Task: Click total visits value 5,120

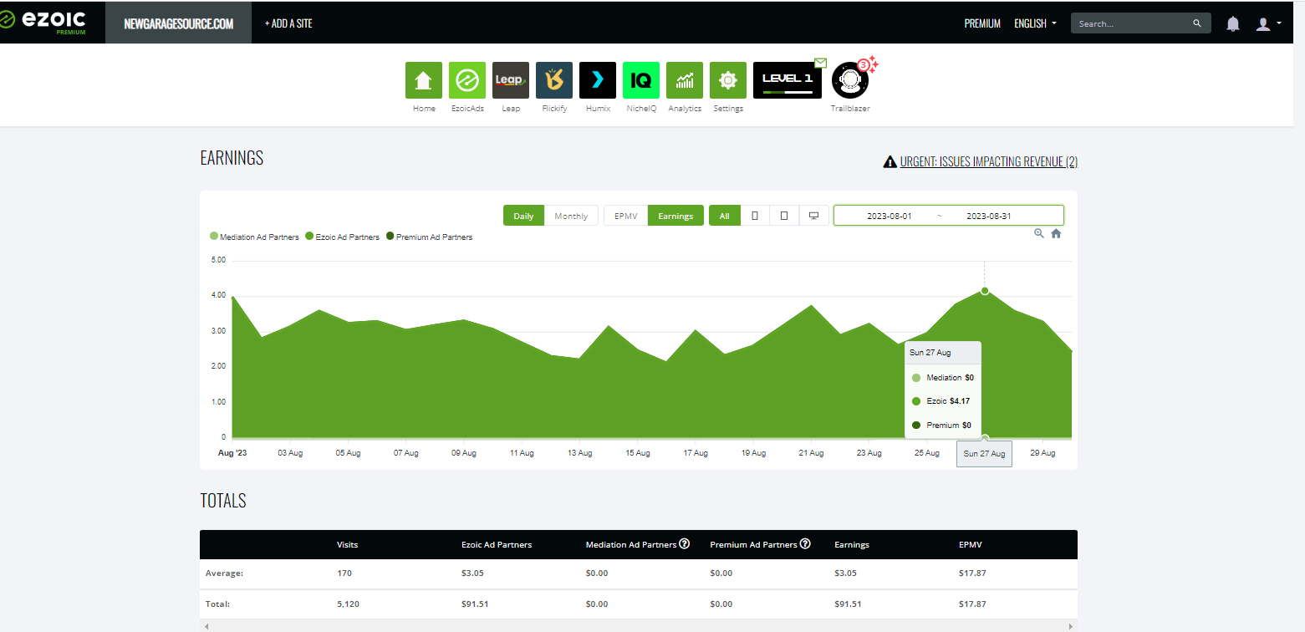Action: pos(348,604)
